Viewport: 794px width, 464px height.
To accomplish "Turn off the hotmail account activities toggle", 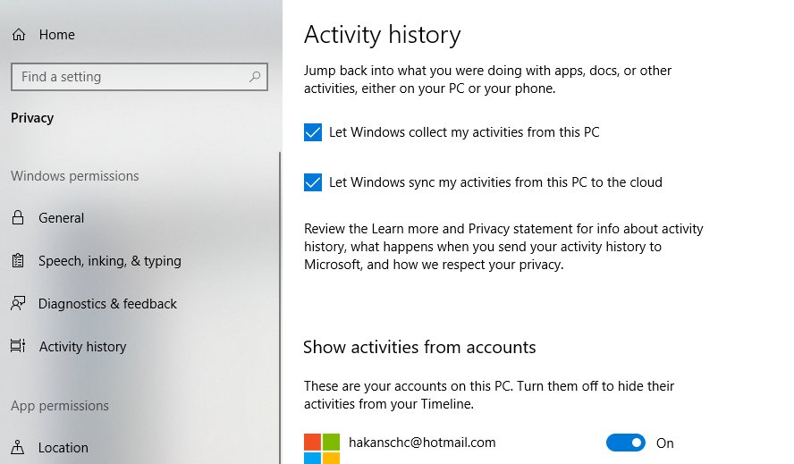I will [x=626, y=443].
